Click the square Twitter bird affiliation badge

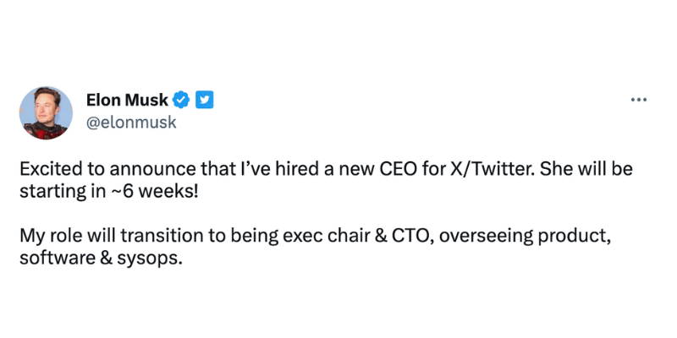(204, 101)
